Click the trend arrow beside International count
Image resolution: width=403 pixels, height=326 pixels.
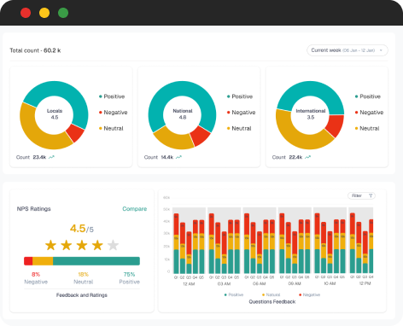307,157
